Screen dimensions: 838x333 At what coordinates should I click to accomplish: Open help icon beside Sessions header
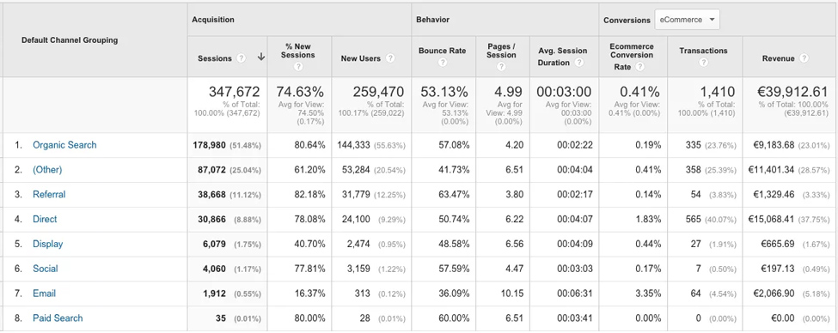(242, 58)
